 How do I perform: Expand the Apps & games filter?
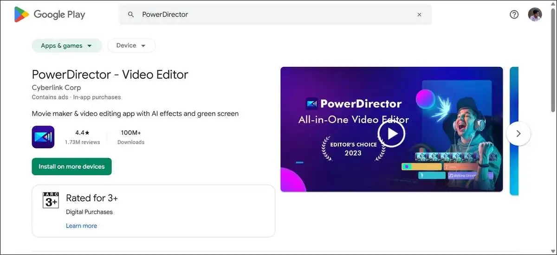tap(67, 45)
